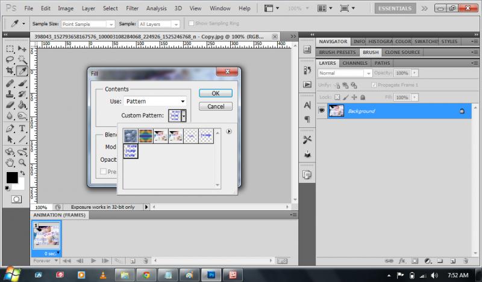Screen dimensions: 482x282
Task: Open the Filter menu
Action: tap(133, 8)
